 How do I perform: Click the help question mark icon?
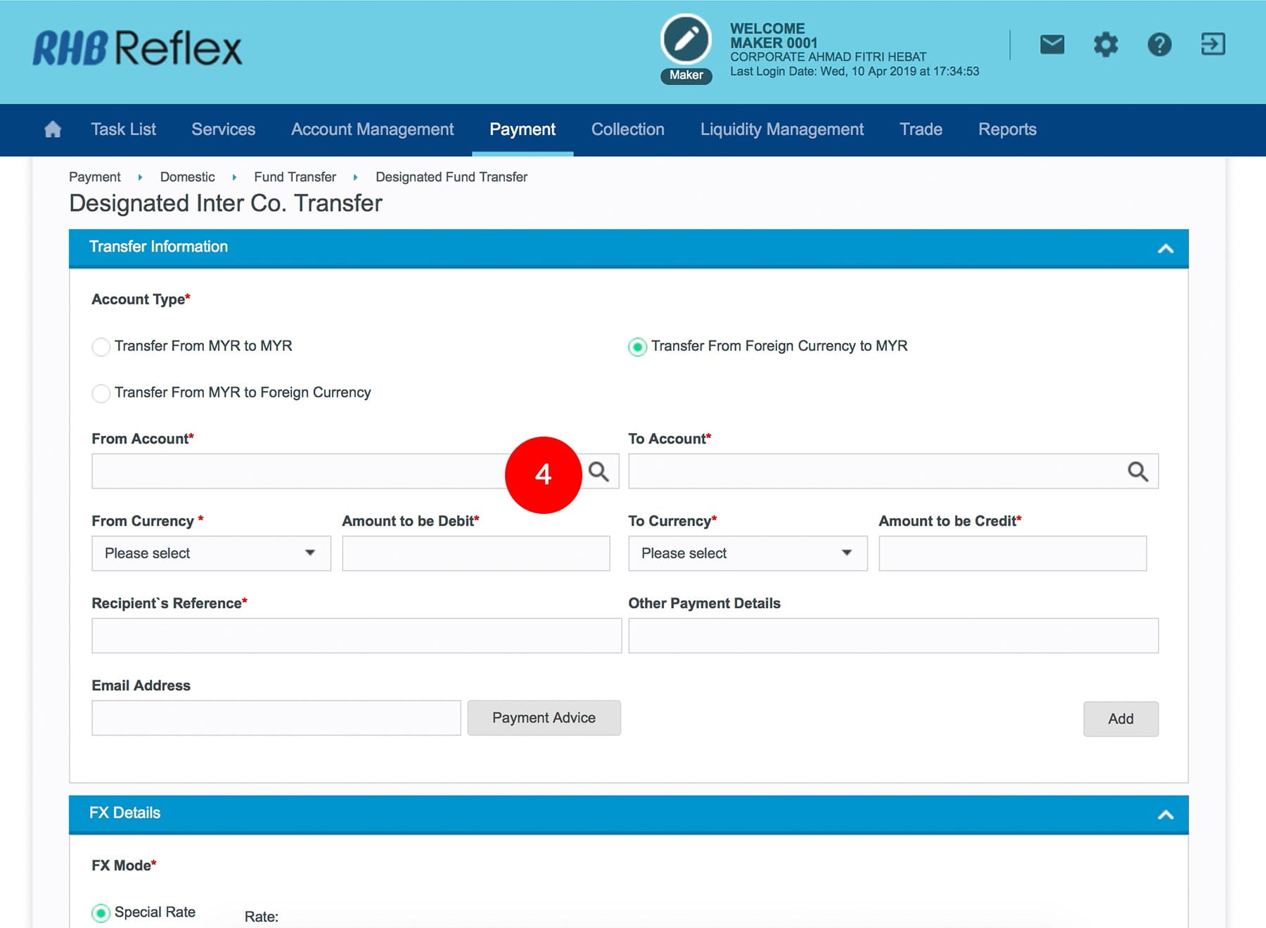tap(1159, 45)
